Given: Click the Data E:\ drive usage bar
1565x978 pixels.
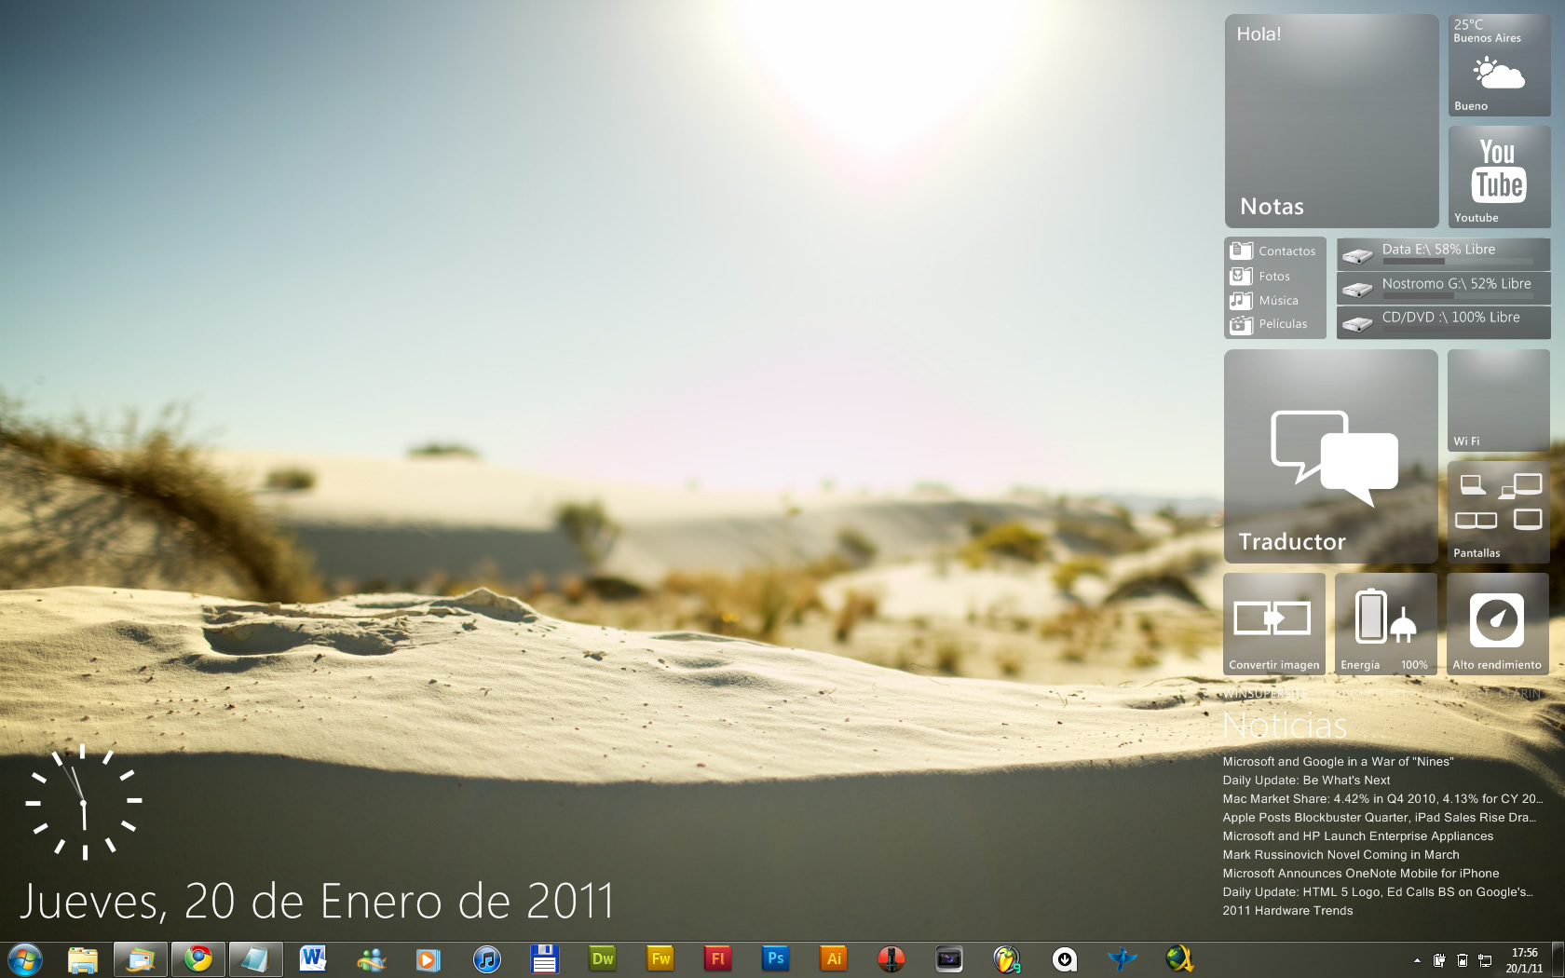Looking at the screenshot, I should pos(1457,262).
